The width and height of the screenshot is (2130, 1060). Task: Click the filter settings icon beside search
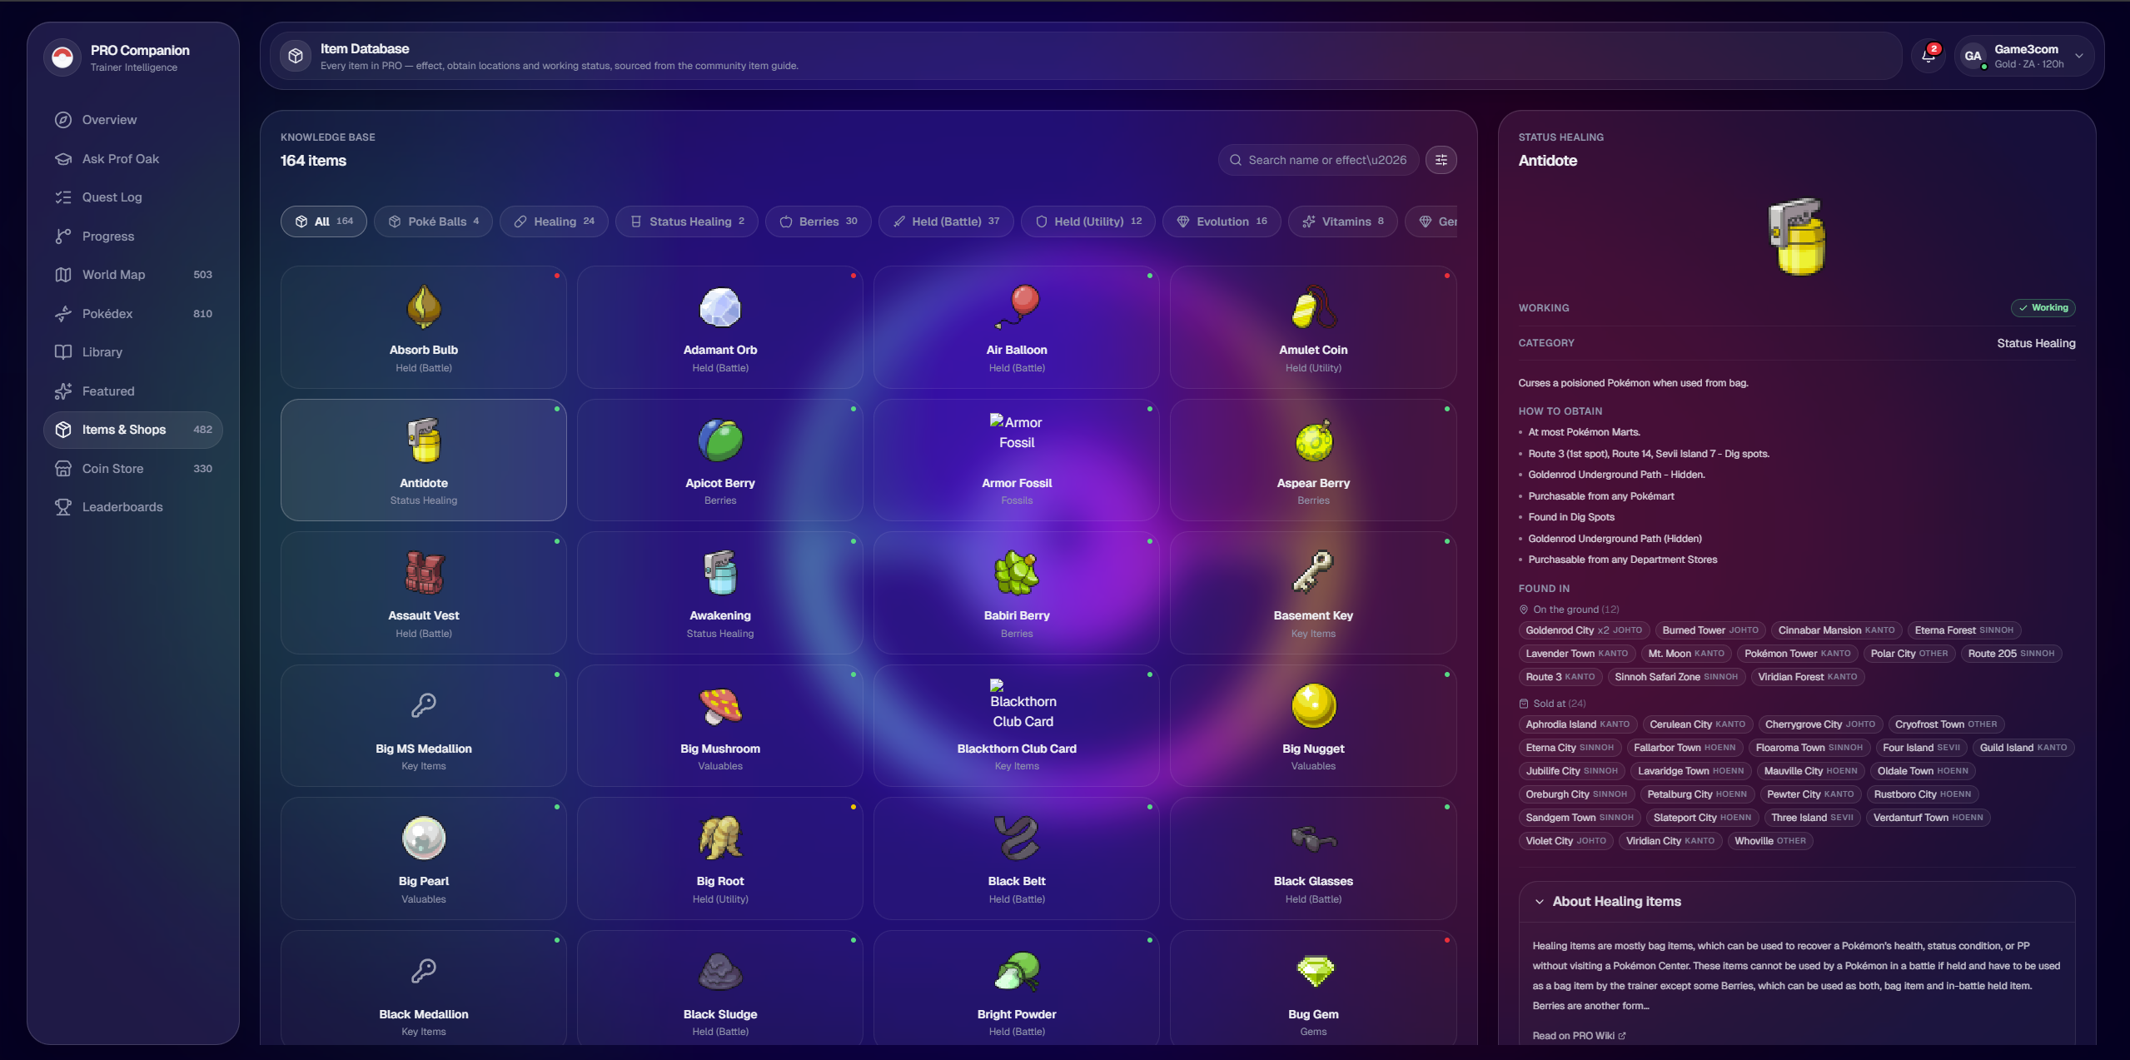coord(1441,160)
